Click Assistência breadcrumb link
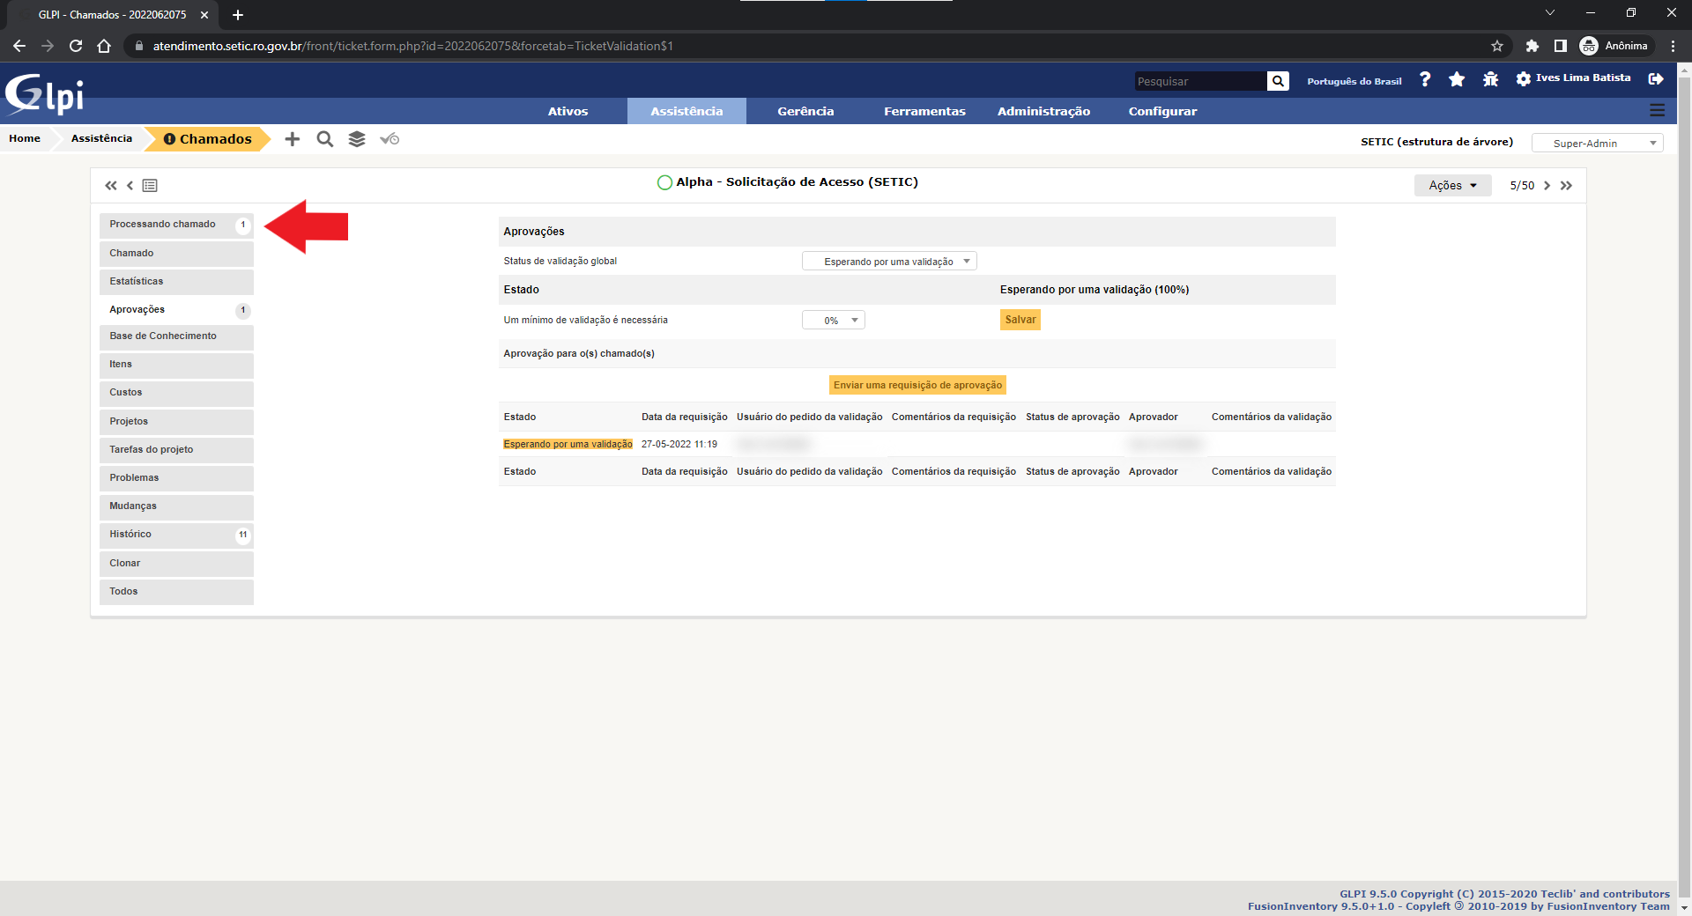Screen dimensions: 1692x916 pos(101,138)
